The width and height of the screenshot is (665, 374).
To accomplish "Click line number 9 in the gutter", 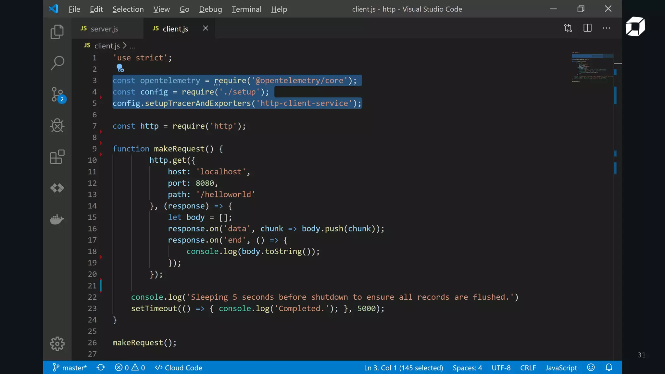I will 94,149.
